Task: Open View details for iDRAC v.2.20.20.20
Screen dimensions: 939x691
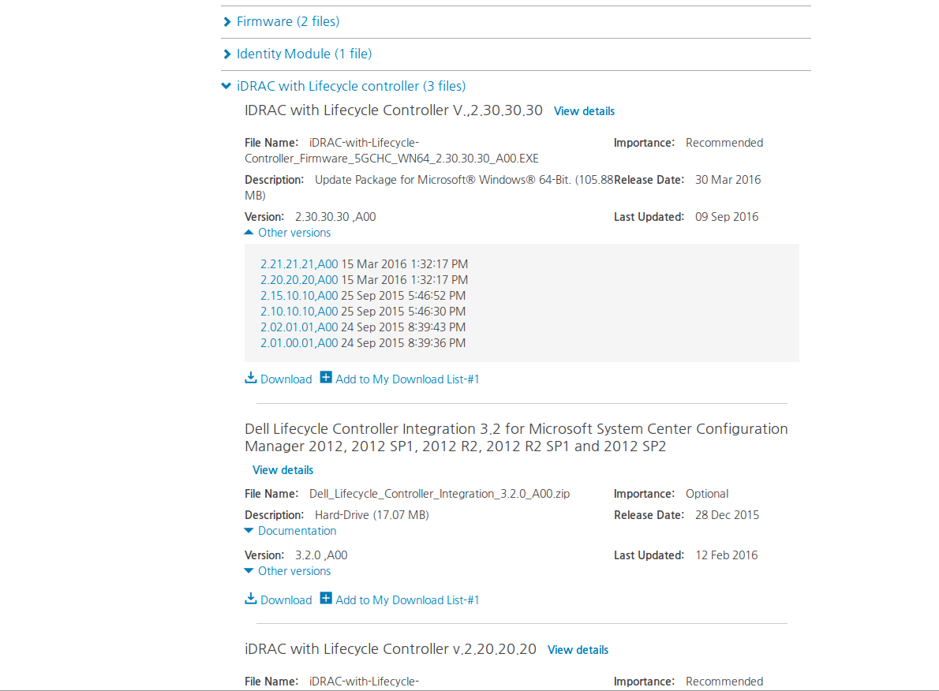Action: point(578,650)
